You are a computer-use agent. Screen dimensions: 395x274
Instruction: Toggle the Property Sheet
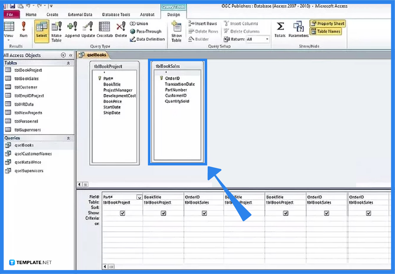click(327, 23)
